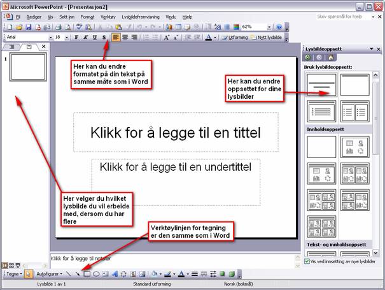385x290 pixels.
Task: Toggle text shadow (S)
Action: (x=104, y=38)
